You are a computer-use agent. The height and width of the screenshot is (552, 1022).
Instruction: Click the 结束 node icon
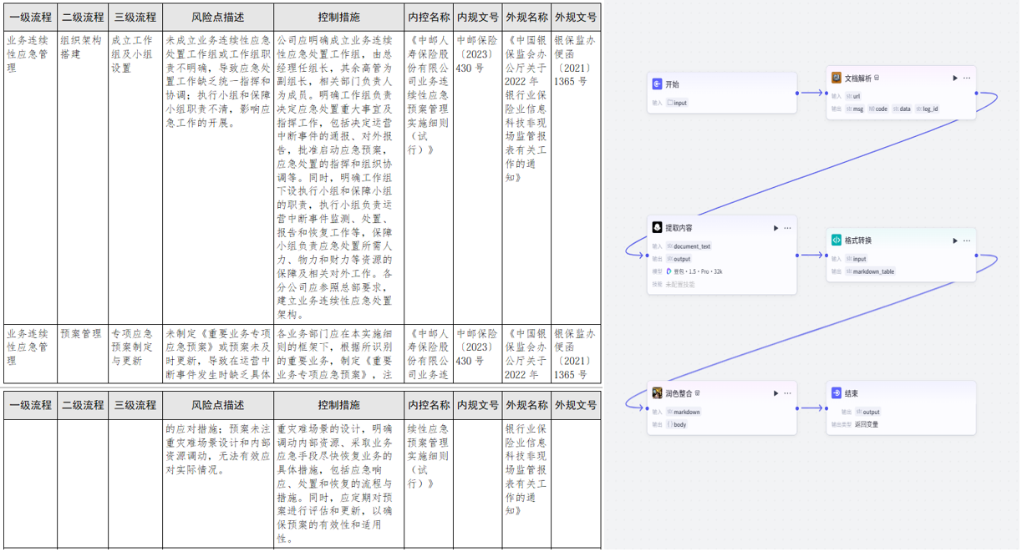(x=836, y=392)
